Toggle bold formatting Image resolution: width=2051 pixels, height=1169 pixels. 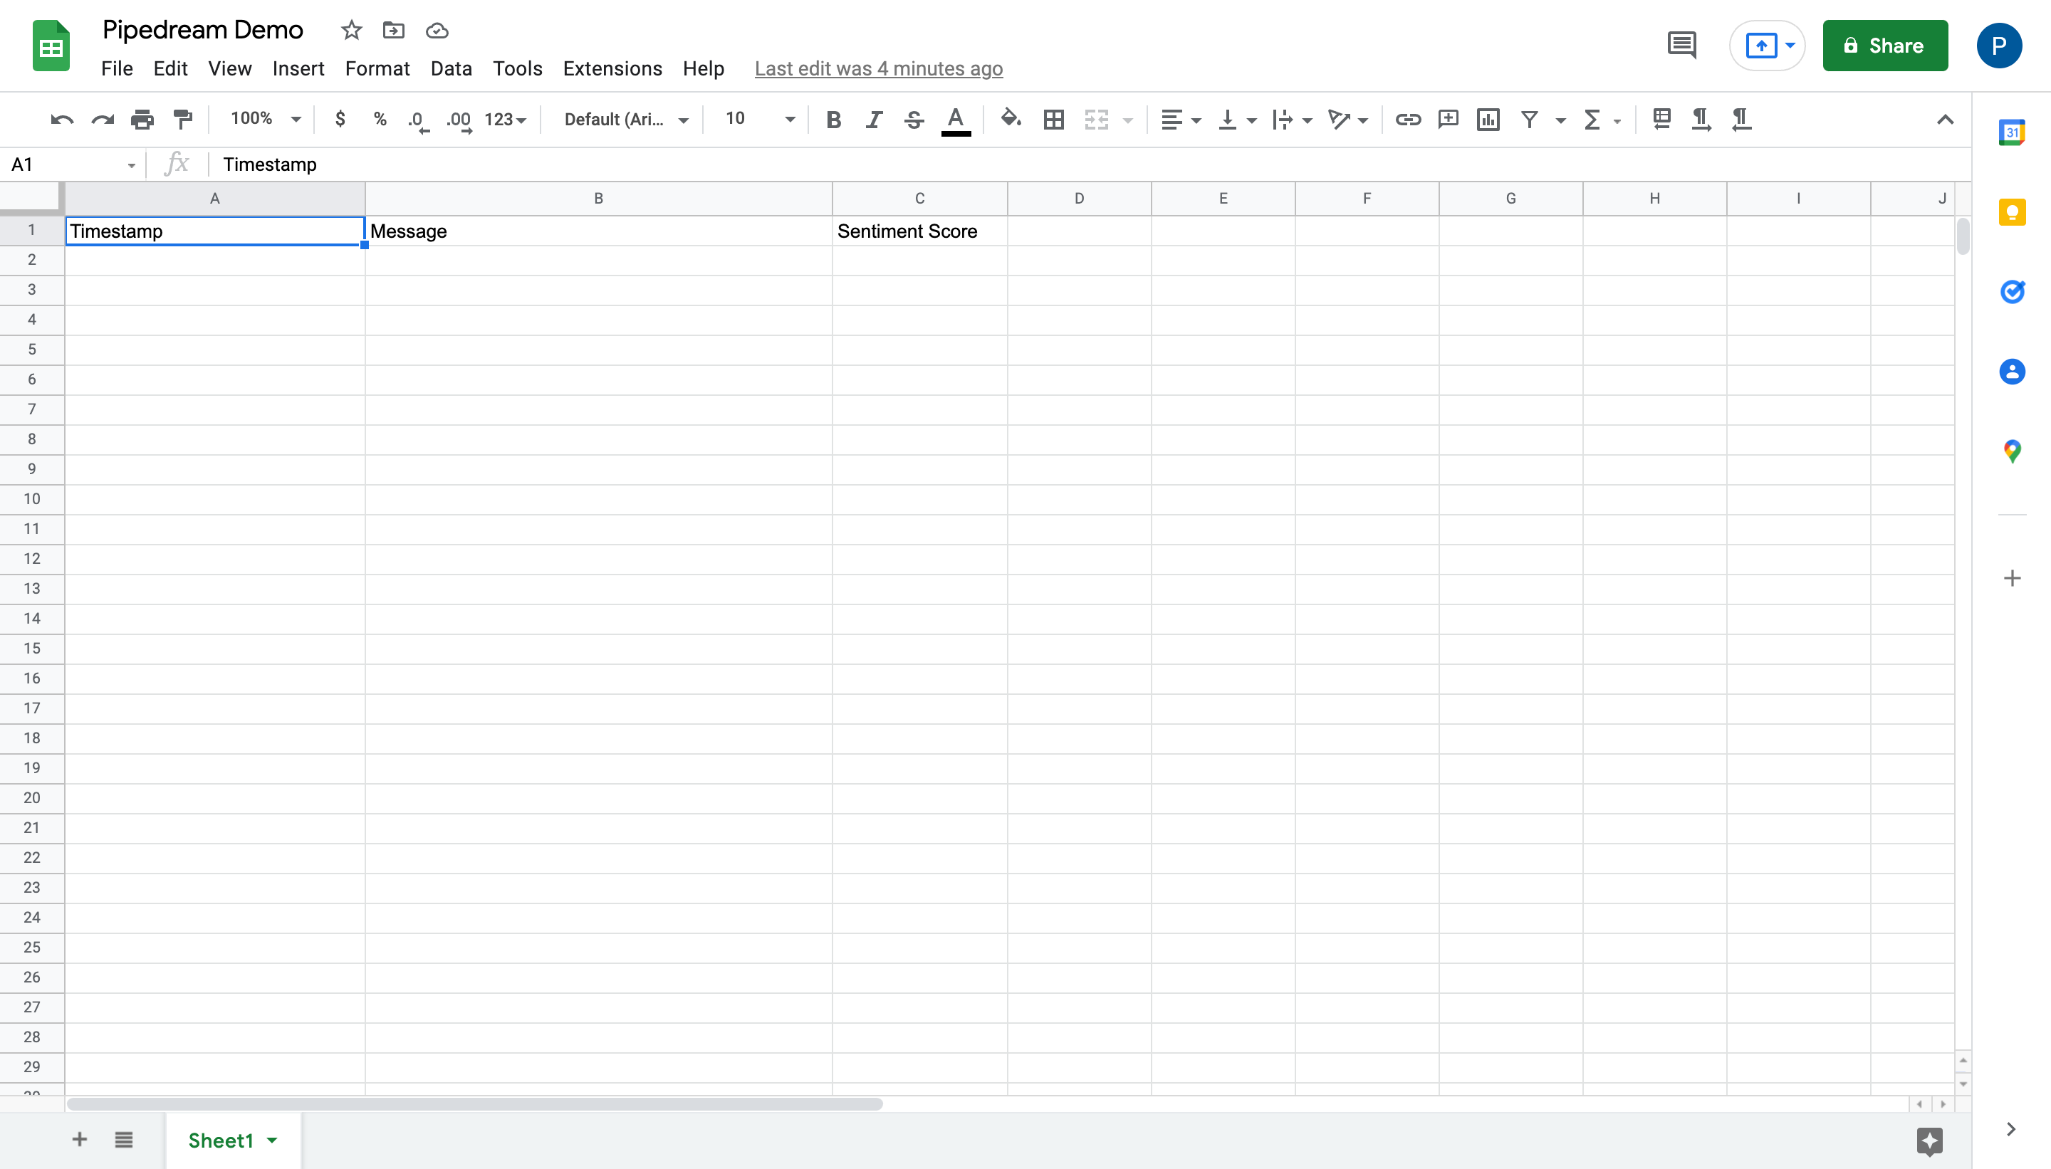(x=833, y=120)
